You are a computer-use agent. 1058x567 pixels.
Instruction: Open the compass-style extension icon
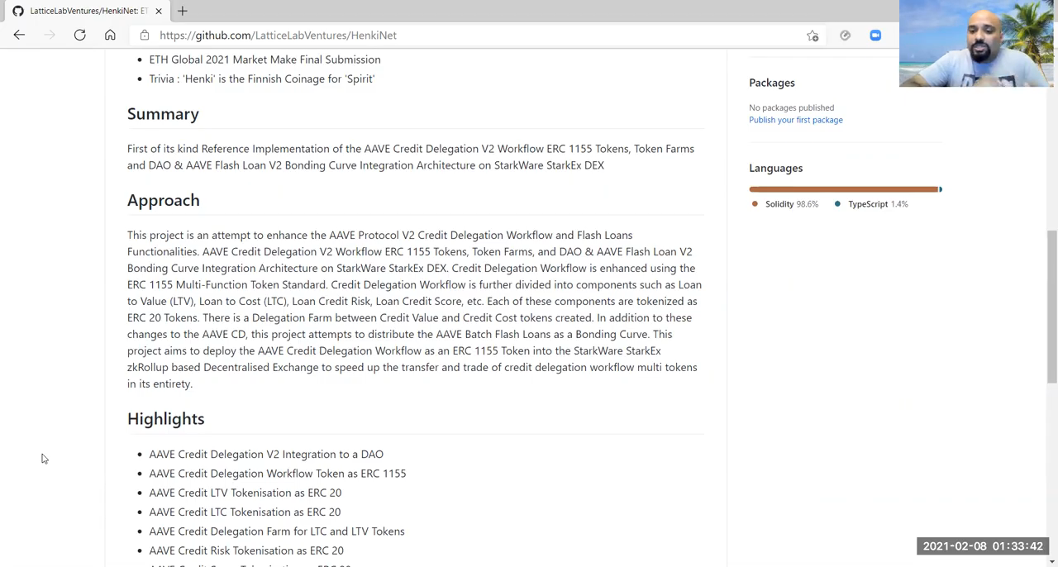pyautogui.click(x=845, y=36)
